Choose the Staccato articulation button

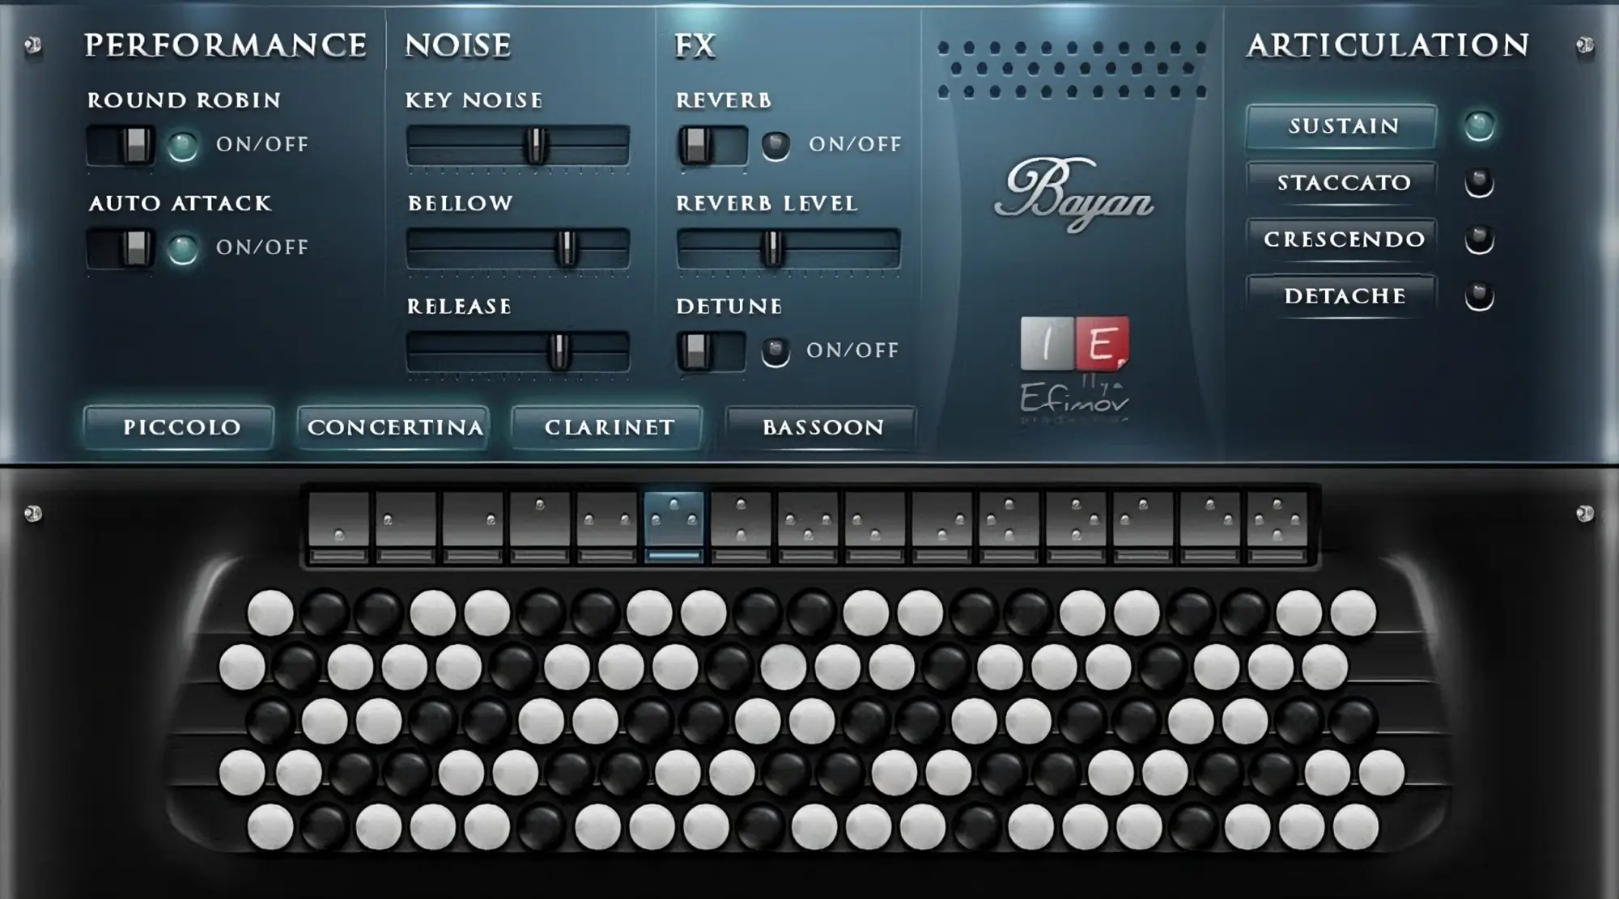coord(1342,183)
